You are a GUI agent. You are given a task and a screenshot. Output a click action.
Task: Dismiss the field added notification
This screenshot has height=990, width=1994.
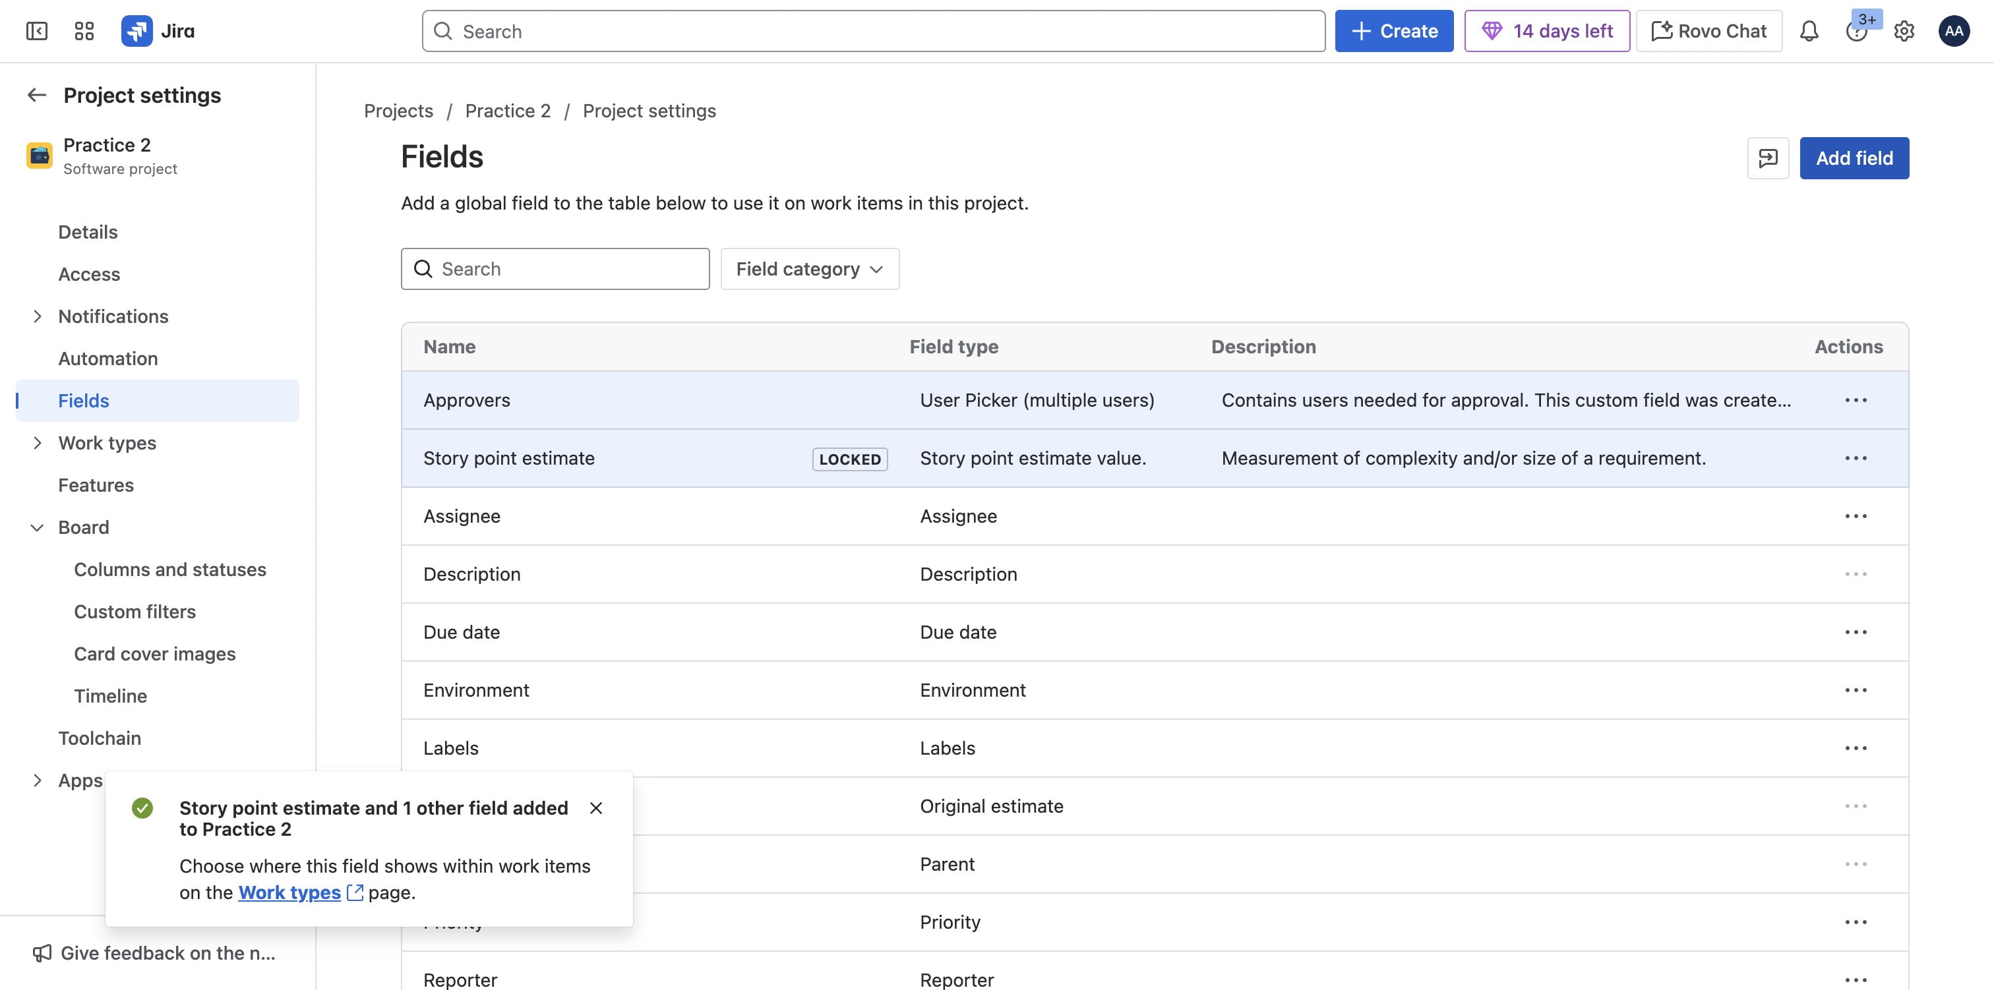pyautogui.click(x=595, y=808)
